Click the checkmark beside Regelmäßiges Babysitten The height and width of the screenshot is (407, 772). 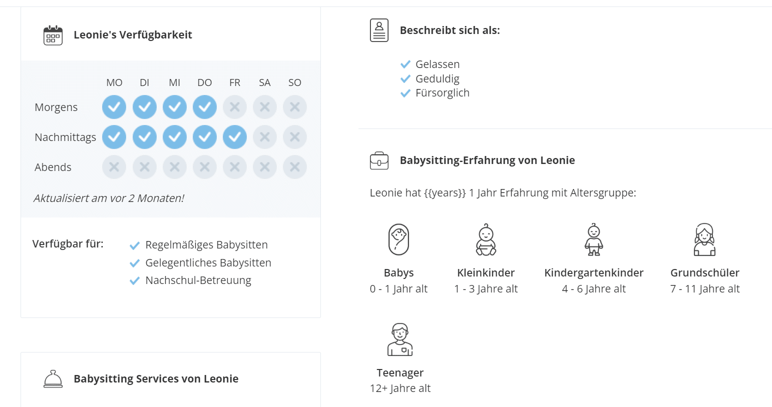pos(134,245)
